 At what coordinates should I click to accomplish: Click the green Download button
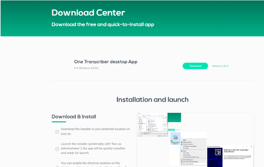click(x=195, y=66)
